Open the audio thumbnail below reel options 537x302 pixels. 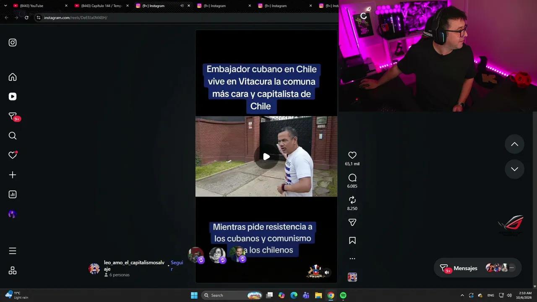coord(352,277)
